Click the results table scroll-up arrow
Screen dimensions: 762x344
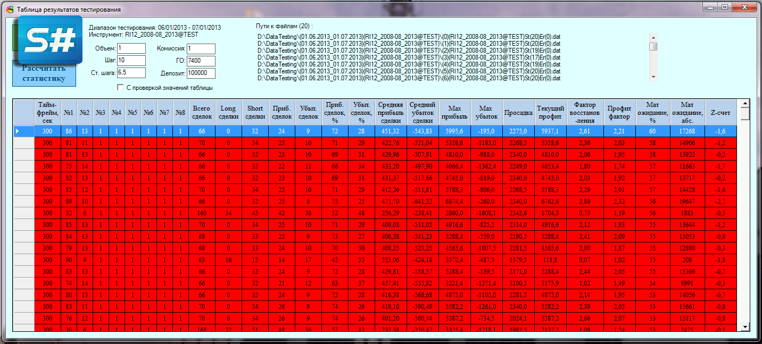click(745, 104)
